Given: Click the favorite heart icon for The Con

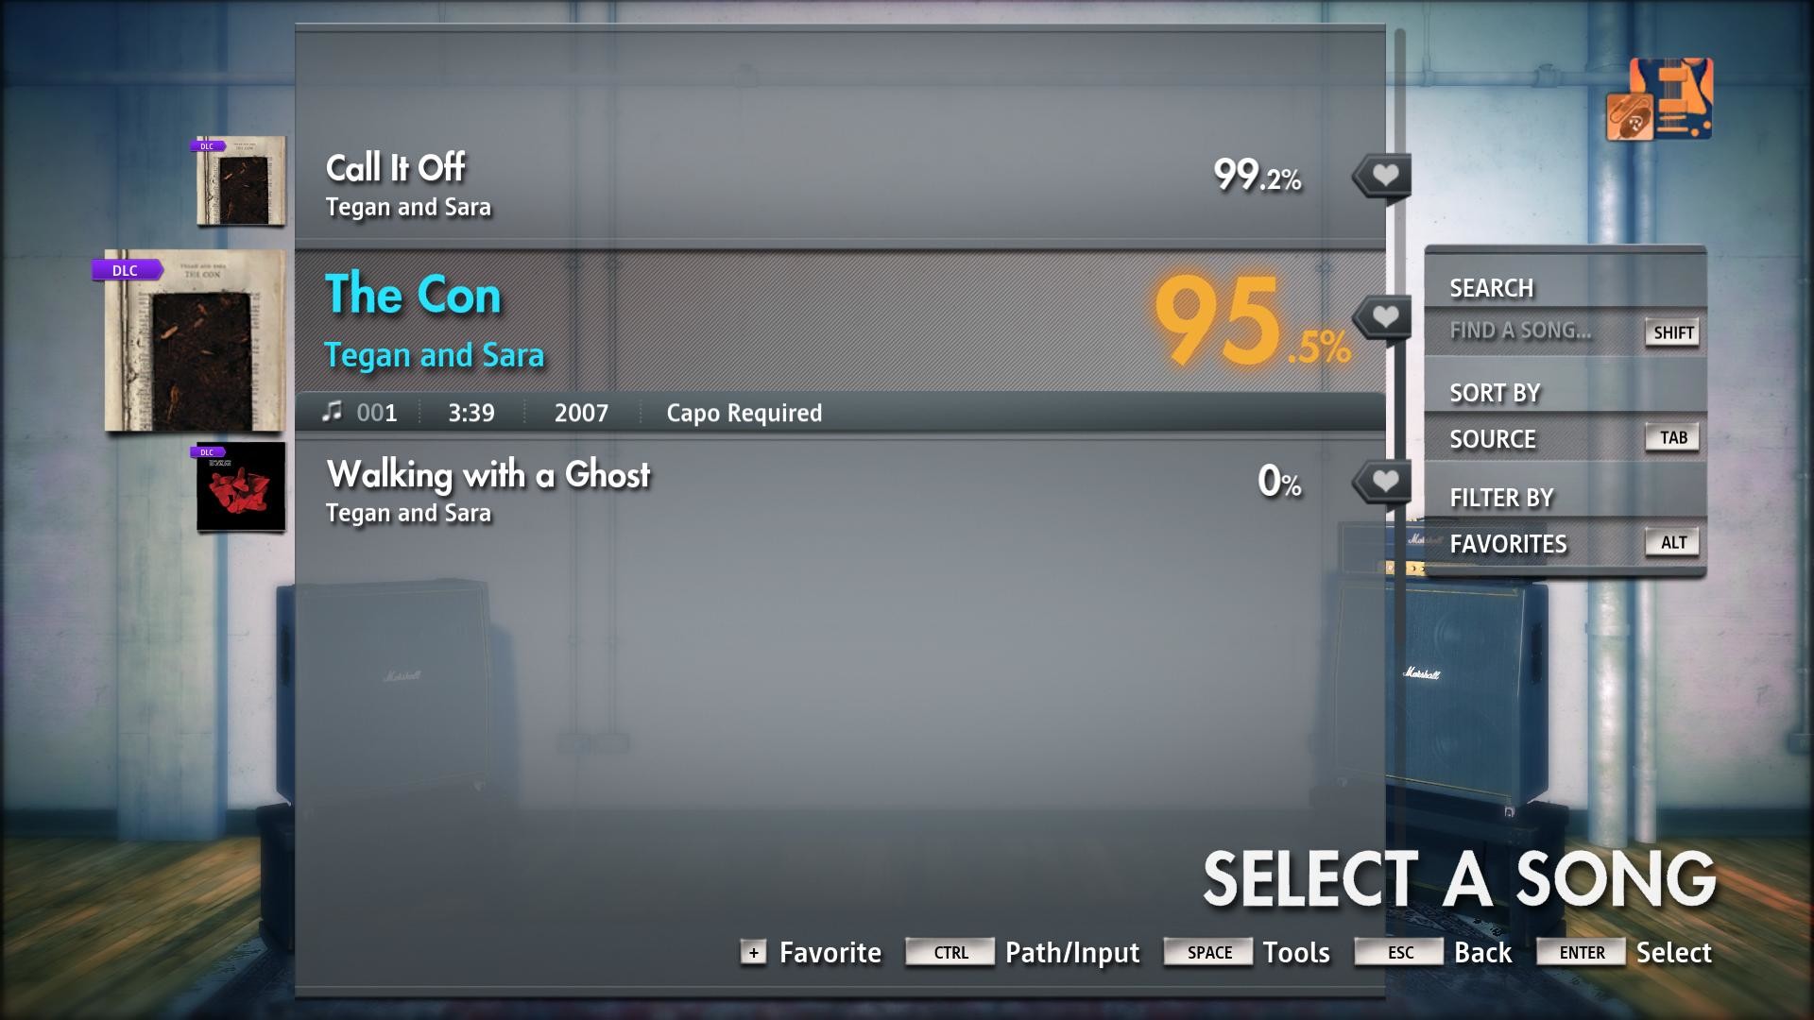Looking at the screenshot, I should coord(1385,317).
